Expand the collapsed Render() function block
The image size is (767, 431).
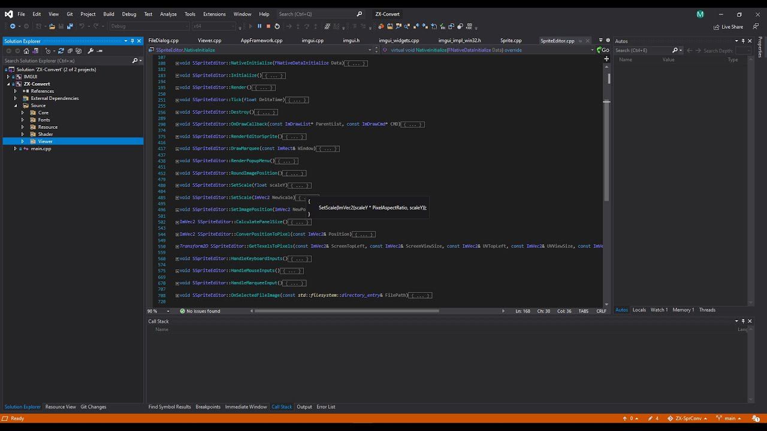pyautogui.click(x=177, y=88)
